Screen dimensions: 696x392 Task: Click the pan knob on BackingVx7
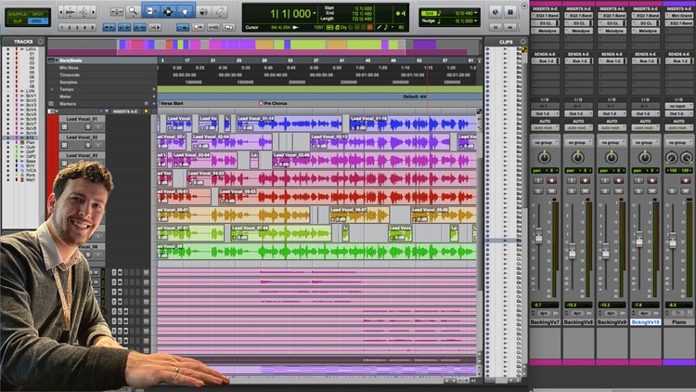(x=544, y=157)
